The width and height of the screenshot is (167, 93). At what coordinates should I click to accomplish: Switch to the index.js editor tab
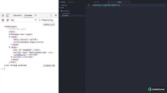point(120,2)
